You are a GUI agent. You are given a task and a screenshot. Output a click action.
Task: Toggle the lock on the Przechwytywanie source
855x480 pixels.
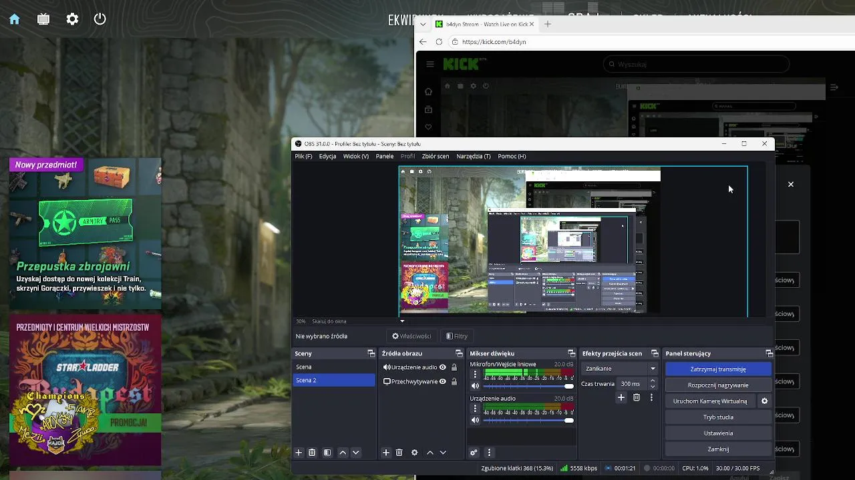[x=454, y=381]
